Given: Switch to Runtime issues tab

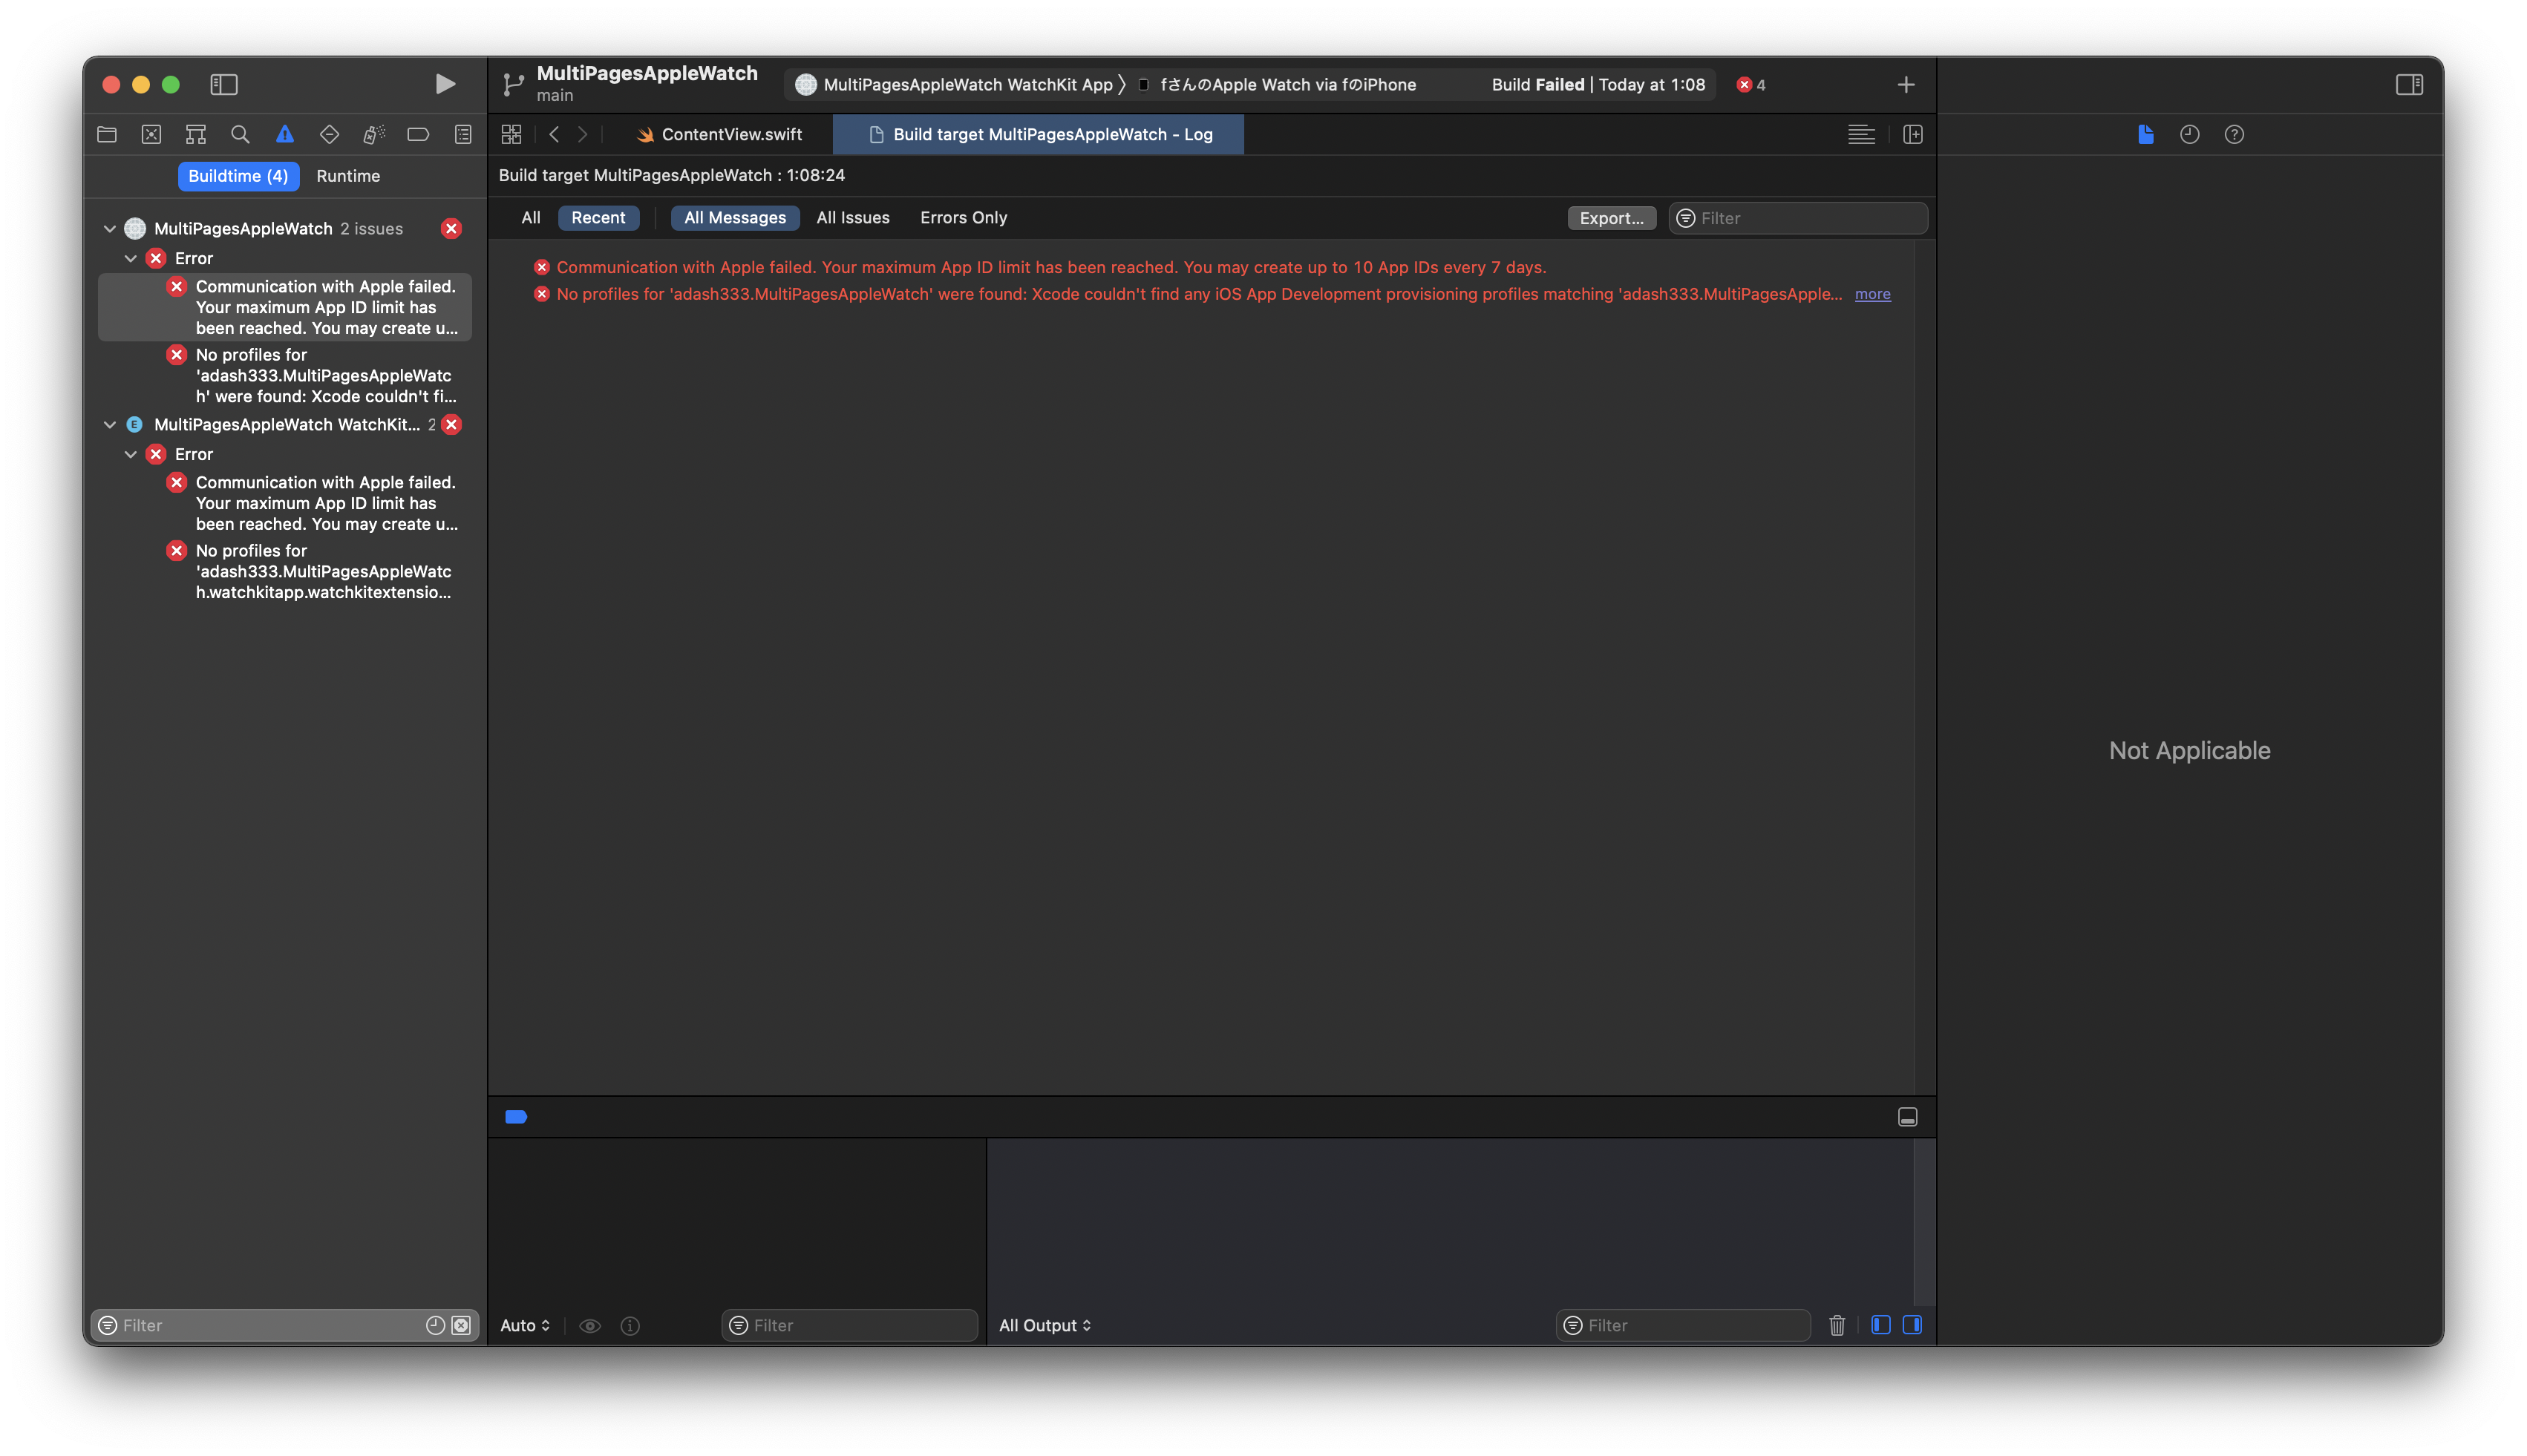Looking at the screenshot, I should pos(348,176).
